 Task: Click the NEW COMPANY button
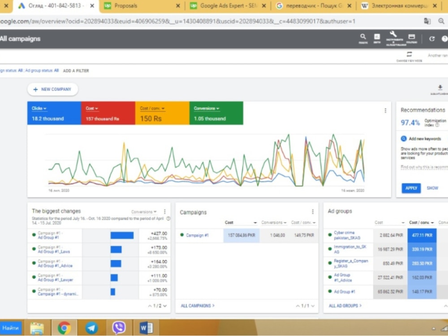pyautogui.click(x=52, y=90)
